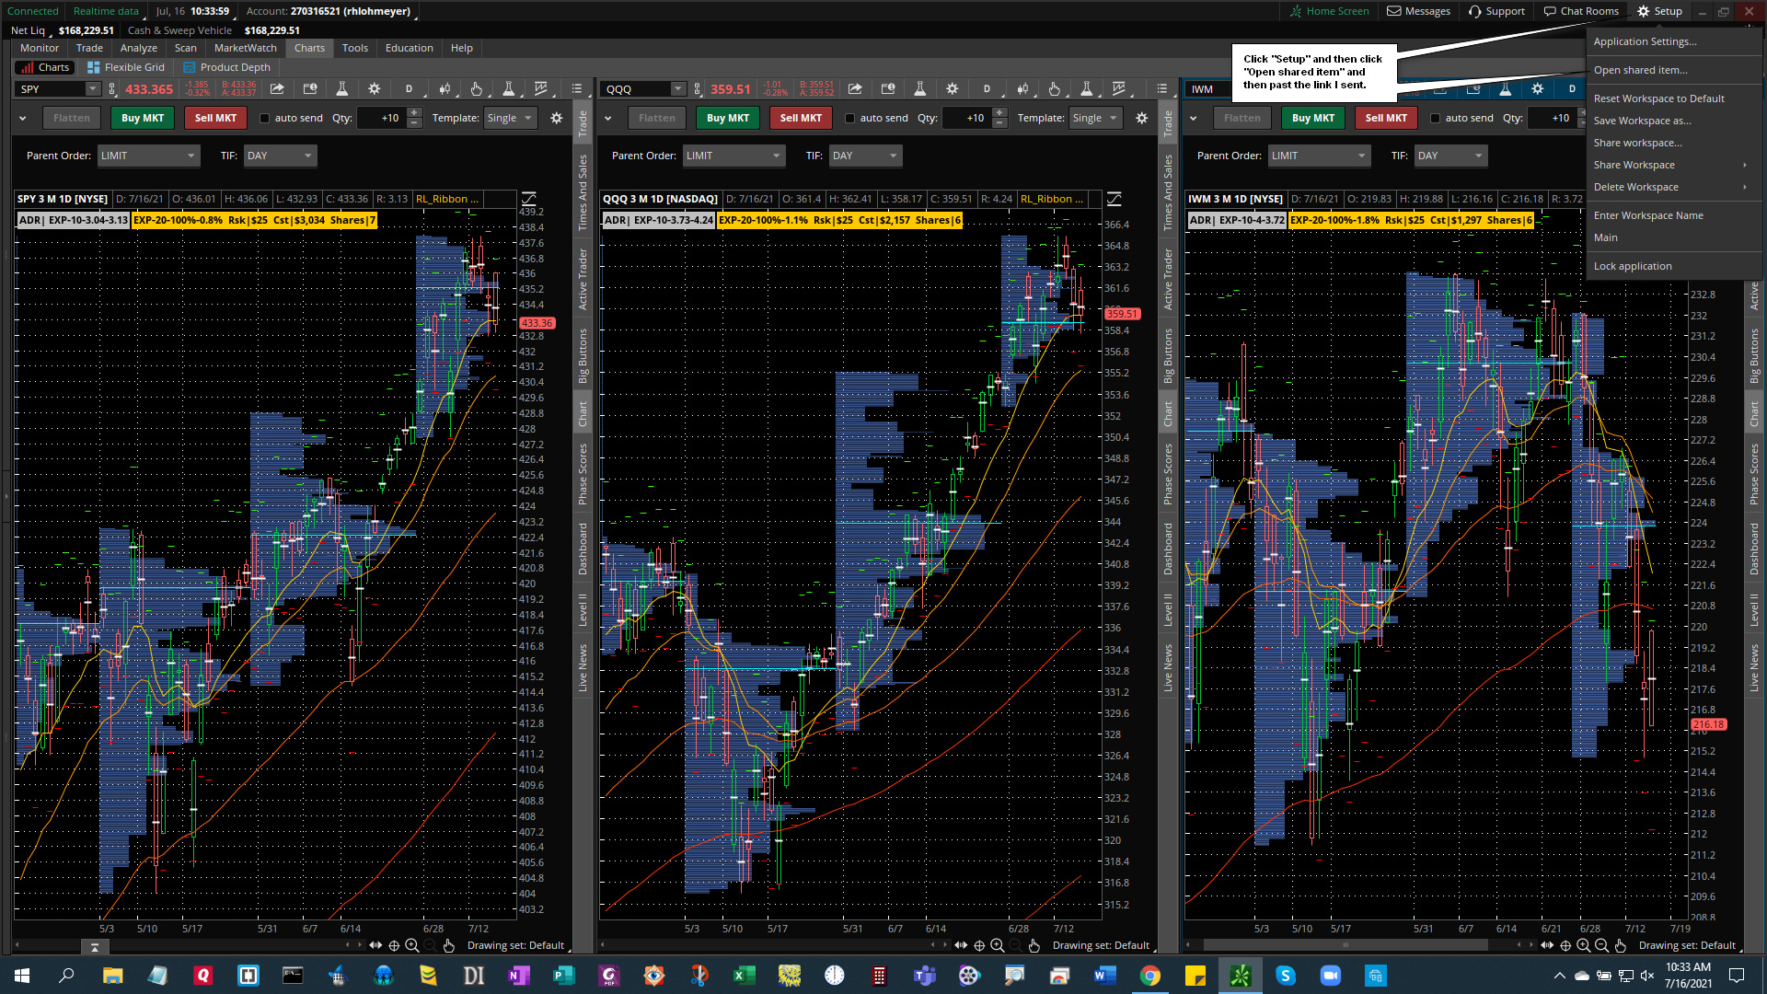Click the RL_Ribbon study label on QQQ chart
This screenshot has height=994, width=1767.
[1053, 199]
